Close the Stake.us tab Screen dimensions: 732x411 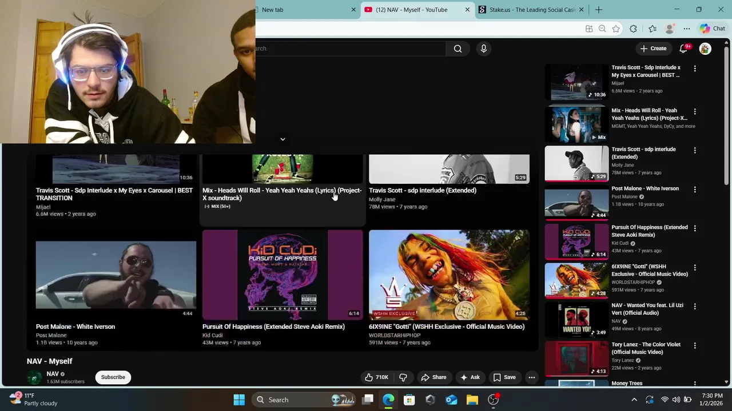[x=582, y=10]
